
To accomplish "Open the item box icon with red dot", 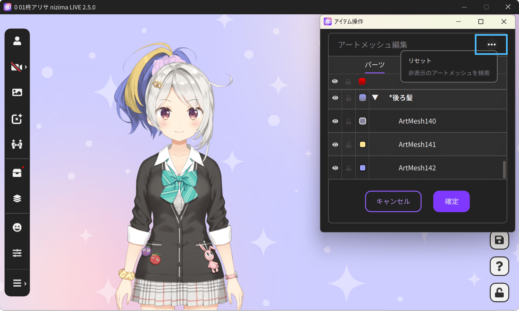I will click(17, 173).
